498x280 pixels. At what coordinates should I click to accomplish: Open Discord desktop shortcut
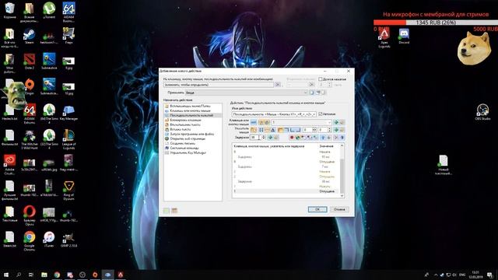(404, 36)
